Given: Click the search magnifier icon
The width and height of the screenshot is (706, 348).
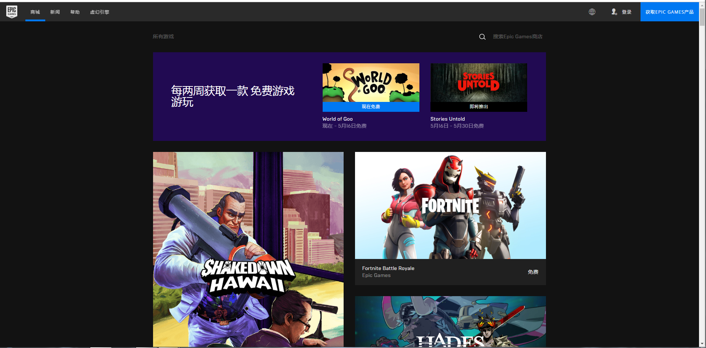Looking at the screenshot, I should (482, 37).
